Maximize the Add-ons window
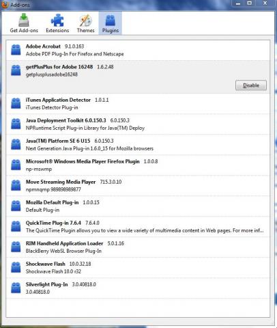This screenshot has width=277, height=328. (250, 3)
